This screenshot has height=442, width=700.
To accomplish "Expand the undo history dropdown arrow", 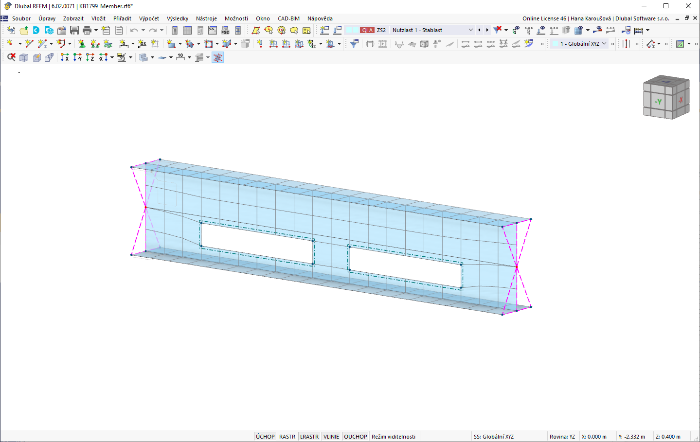I will point(143,30).
